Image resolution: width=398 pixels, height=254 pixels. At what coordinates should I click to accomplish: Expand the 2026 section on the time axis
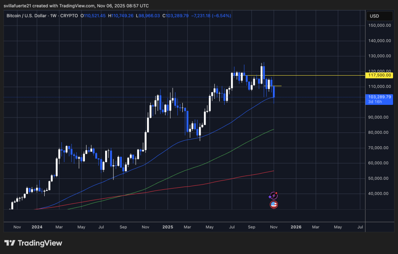296,227
